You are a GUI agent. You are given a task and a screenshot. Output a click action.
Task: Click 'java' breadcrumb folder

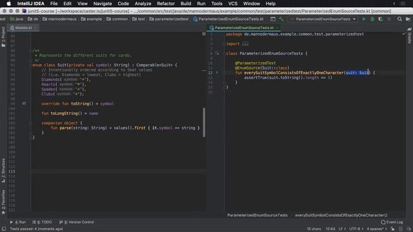pos(17,19)
